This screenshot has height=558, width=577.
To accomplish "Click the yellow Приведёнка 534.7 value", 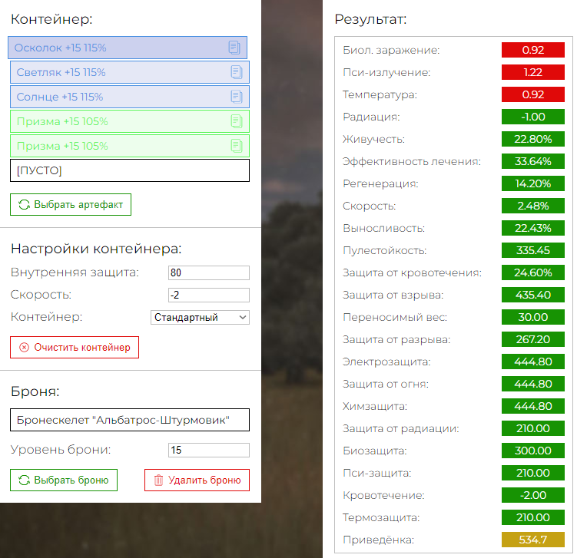I will pos(533,540).
